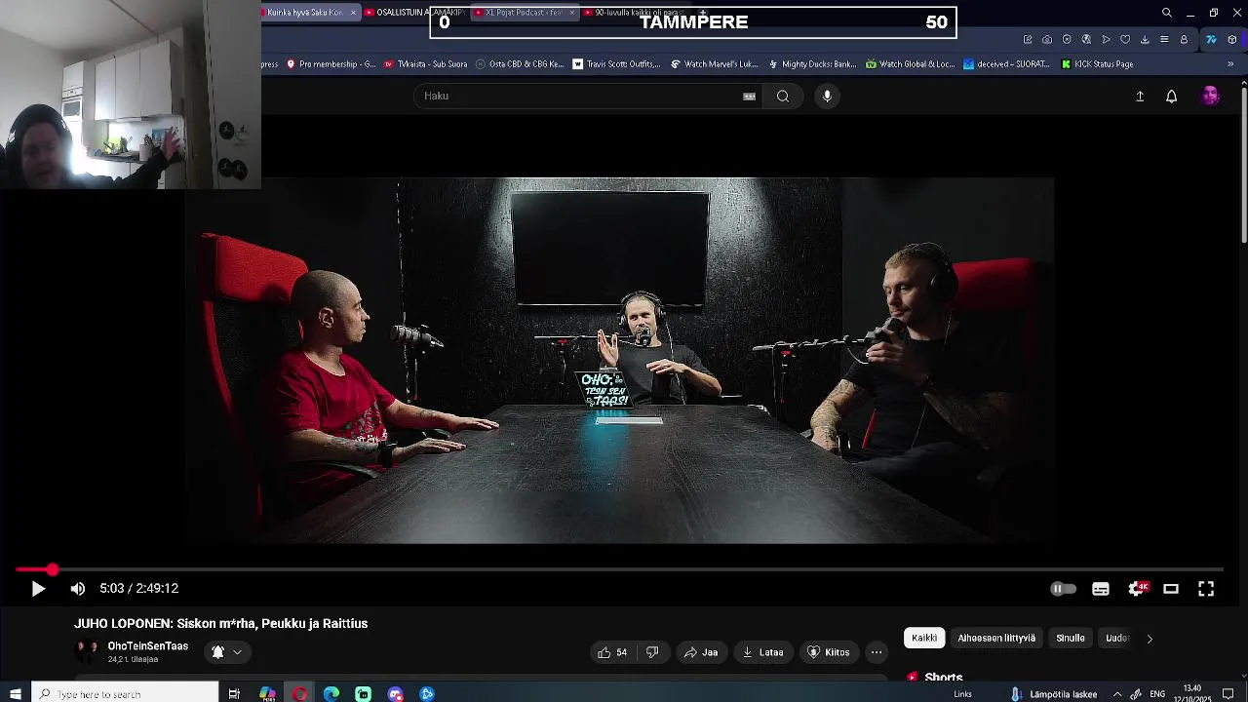Viewport: 1248px width, 702px height.
Task: Open the Windows Start menu
Action: [x=15, y=694]
